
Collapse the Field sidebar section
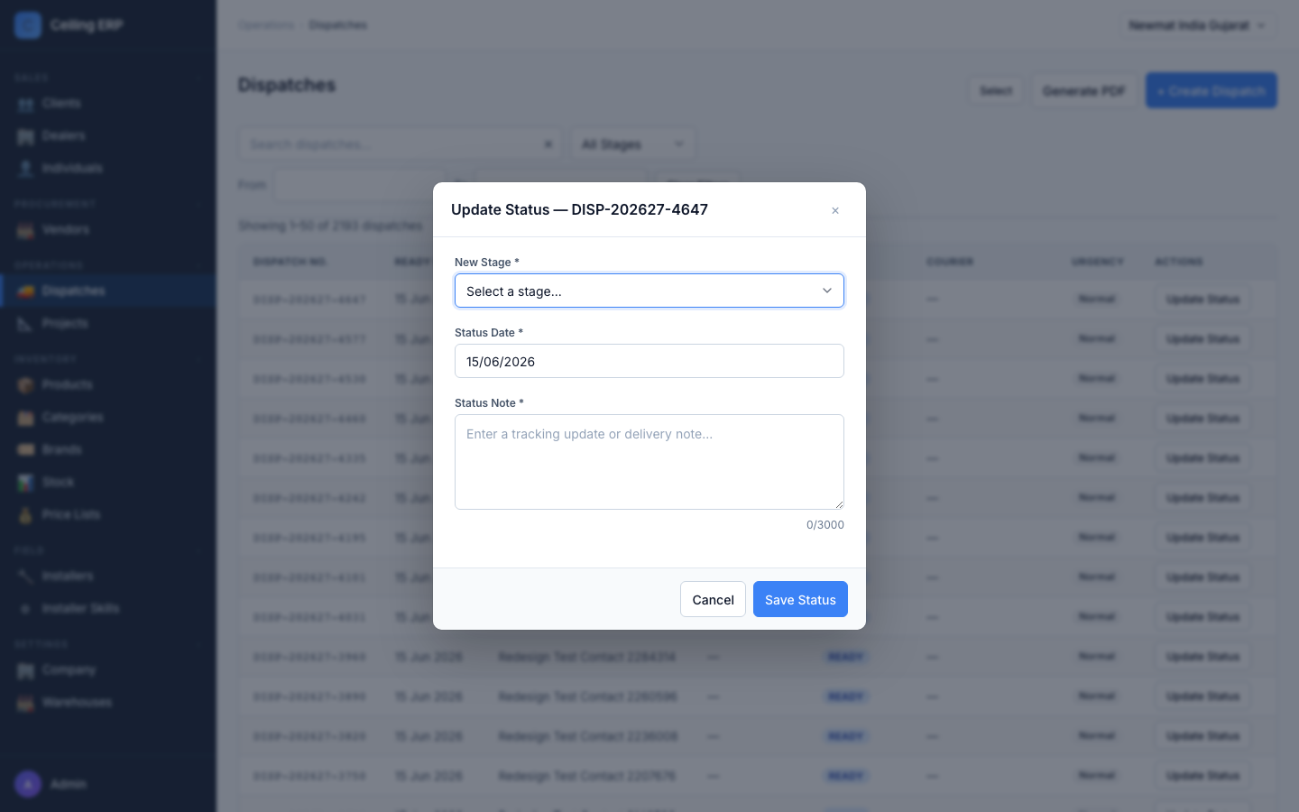coord(198,550)
